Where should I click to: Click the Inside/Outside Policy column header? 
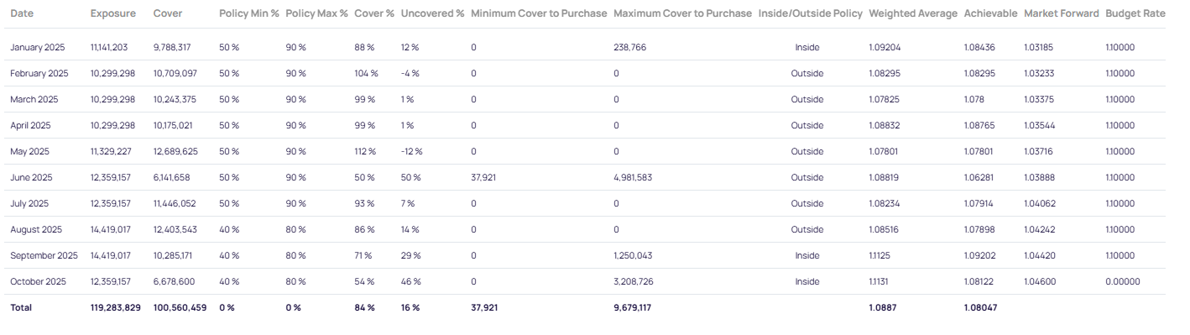(810, 14)
